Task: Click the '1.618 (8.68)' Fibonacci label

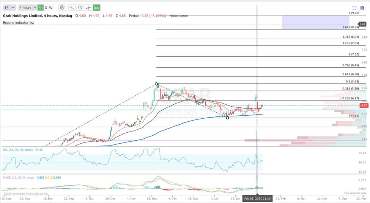Action: pos(351,27)
